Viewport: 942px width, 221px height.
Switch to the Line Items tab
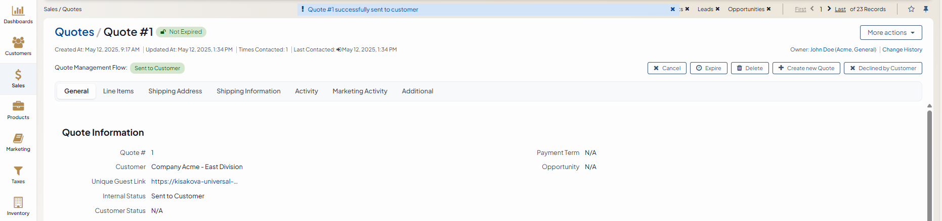pos(118,91)
